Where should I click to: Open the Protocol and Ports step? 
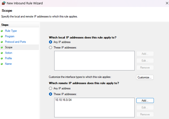pyautogui.click(x=15, y=42)
